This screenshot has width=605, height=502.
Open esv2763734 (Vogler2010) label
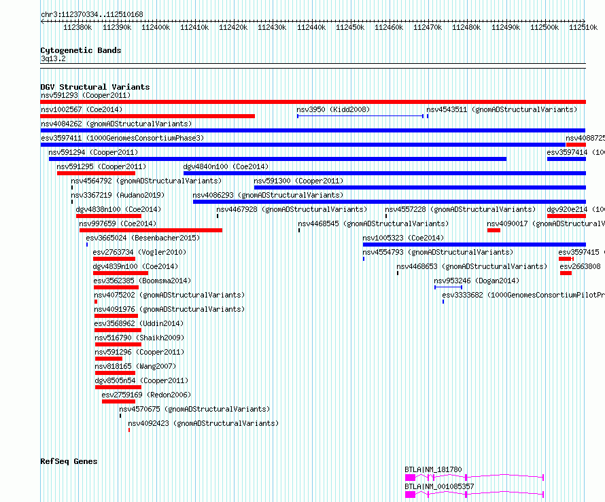coord(139,252)
